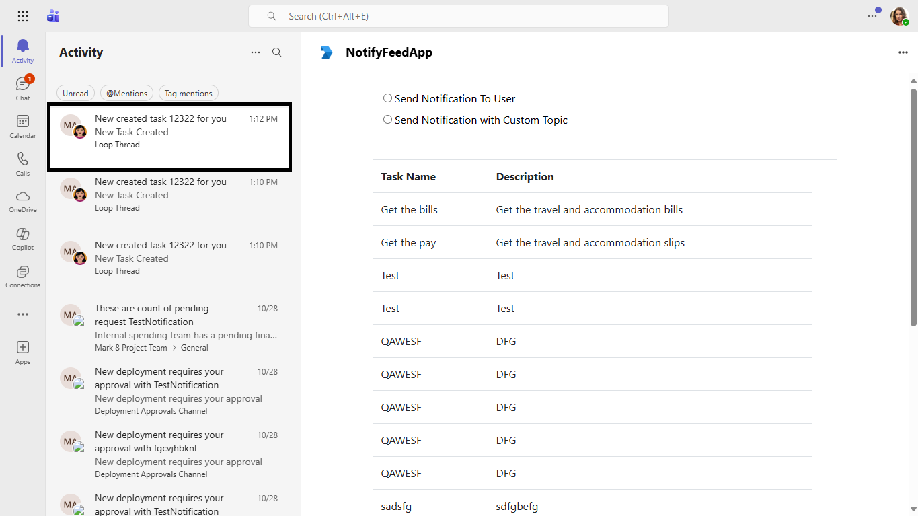Filter activity by @Mentions
Image resolution: width=918 pixels, height=516 pixels.
(x=127, y=94)
